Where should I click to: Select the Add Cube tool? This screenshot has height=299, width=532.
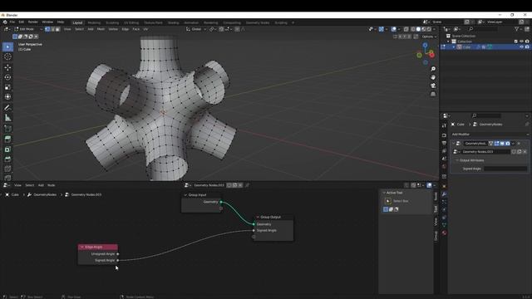pos(7,129)
